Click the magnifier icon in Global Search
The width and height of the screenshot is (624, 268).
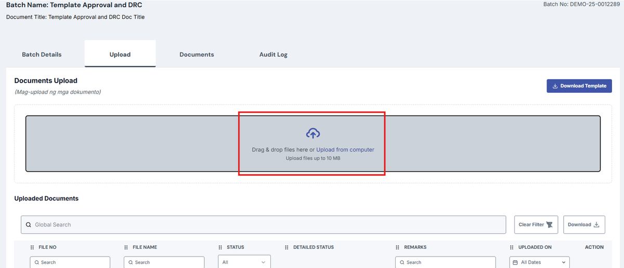(29, 225)
